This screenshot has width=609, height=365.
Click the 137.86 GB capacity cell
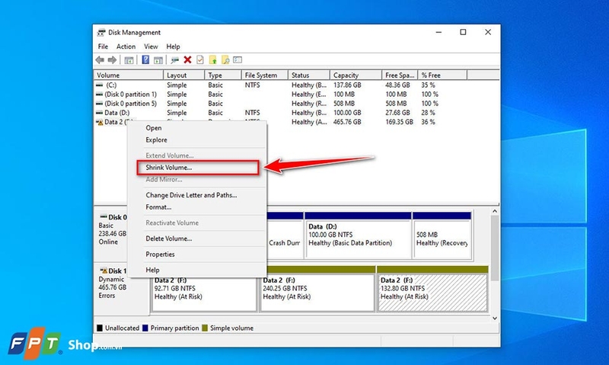[347, 85]
